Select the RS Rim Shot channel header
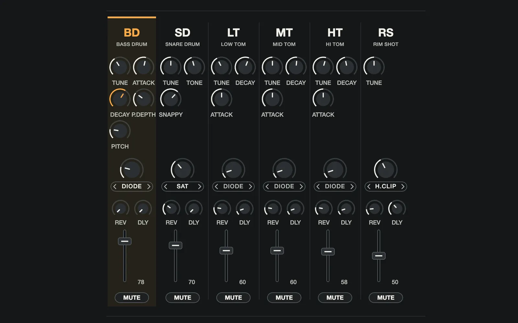The width and height of the screenshot is (518, 323). tap(386, 37)
